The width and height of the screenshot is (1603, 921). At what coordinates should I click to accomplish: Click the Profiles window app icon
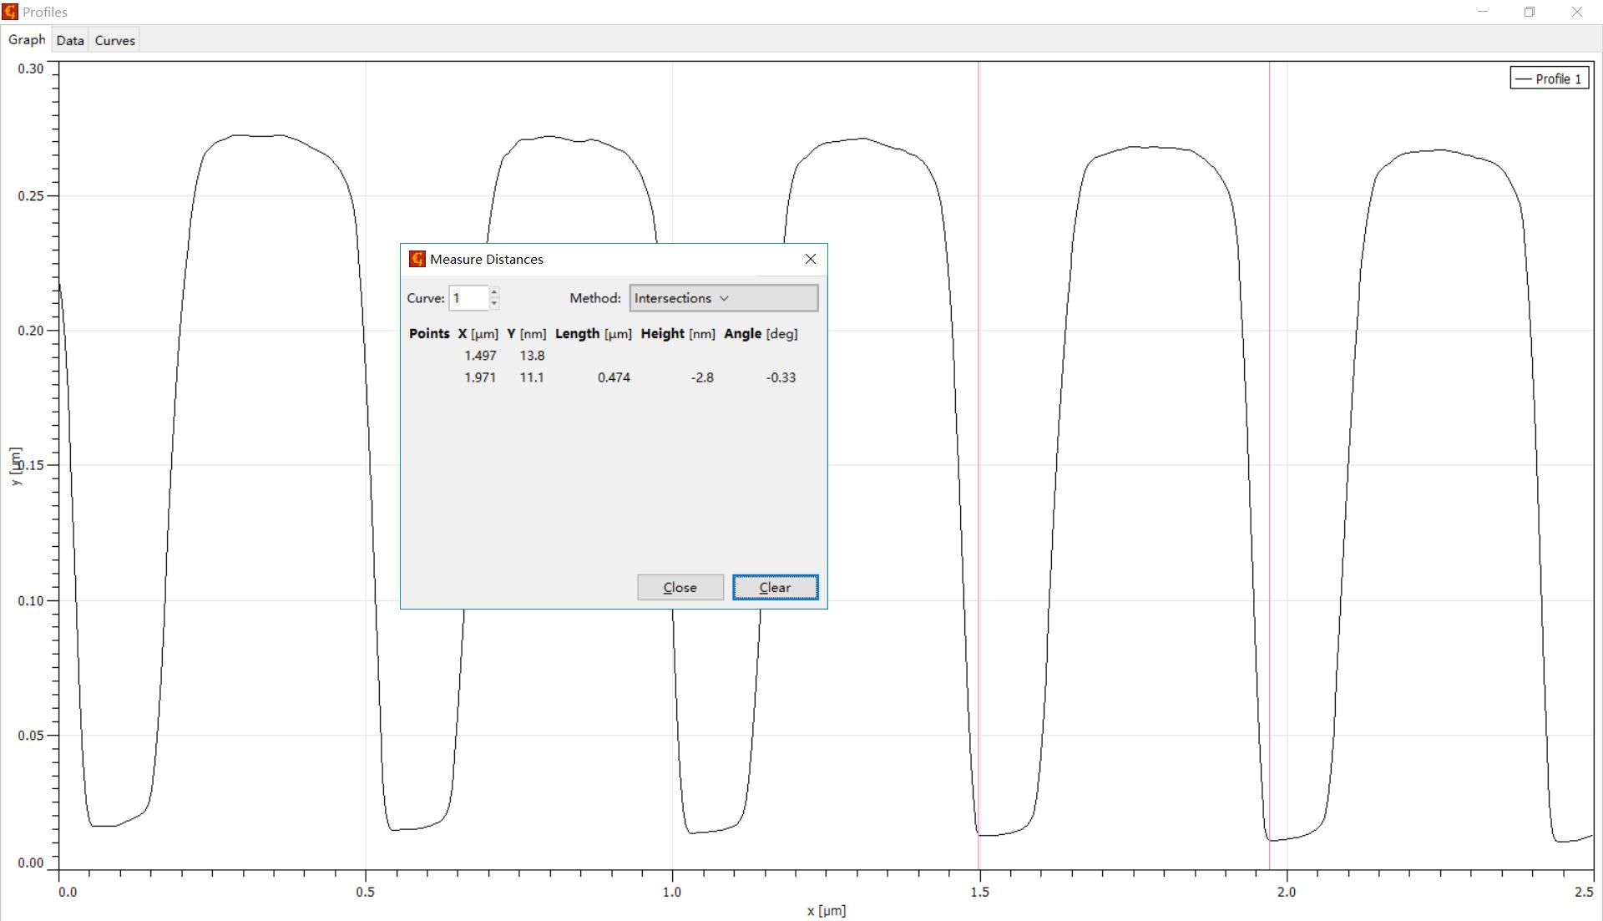pyautogui.click(x=10, y=12)
